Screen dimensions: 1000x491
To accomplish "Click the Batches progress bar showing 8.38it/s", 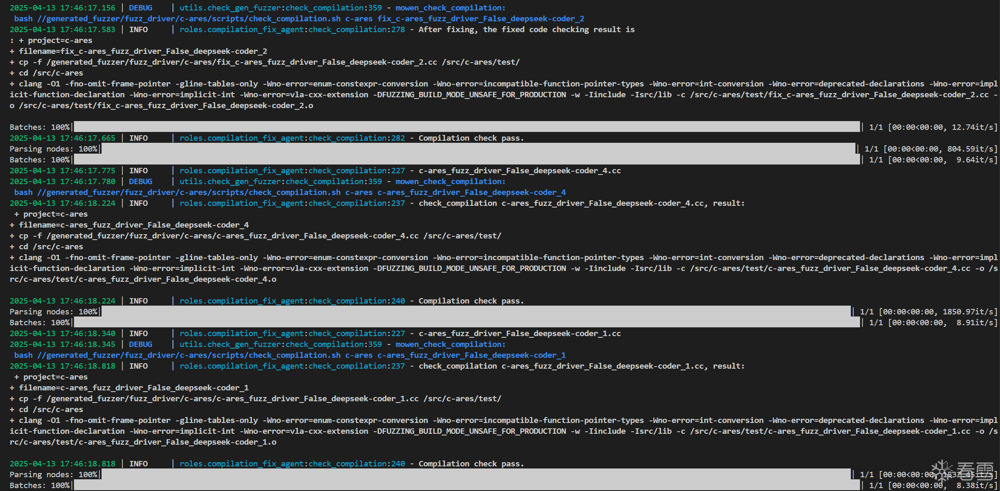I will 466,485.
